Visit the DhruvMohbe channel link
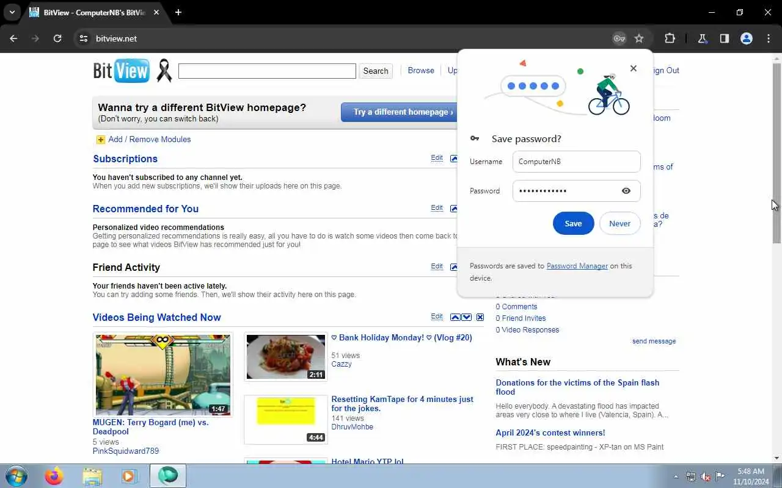The width and height of the screenshot is (782, 488). 352,427
